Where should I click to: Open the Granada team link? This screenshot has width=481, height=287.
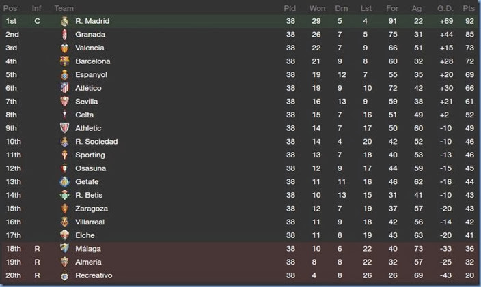point(90,35)
